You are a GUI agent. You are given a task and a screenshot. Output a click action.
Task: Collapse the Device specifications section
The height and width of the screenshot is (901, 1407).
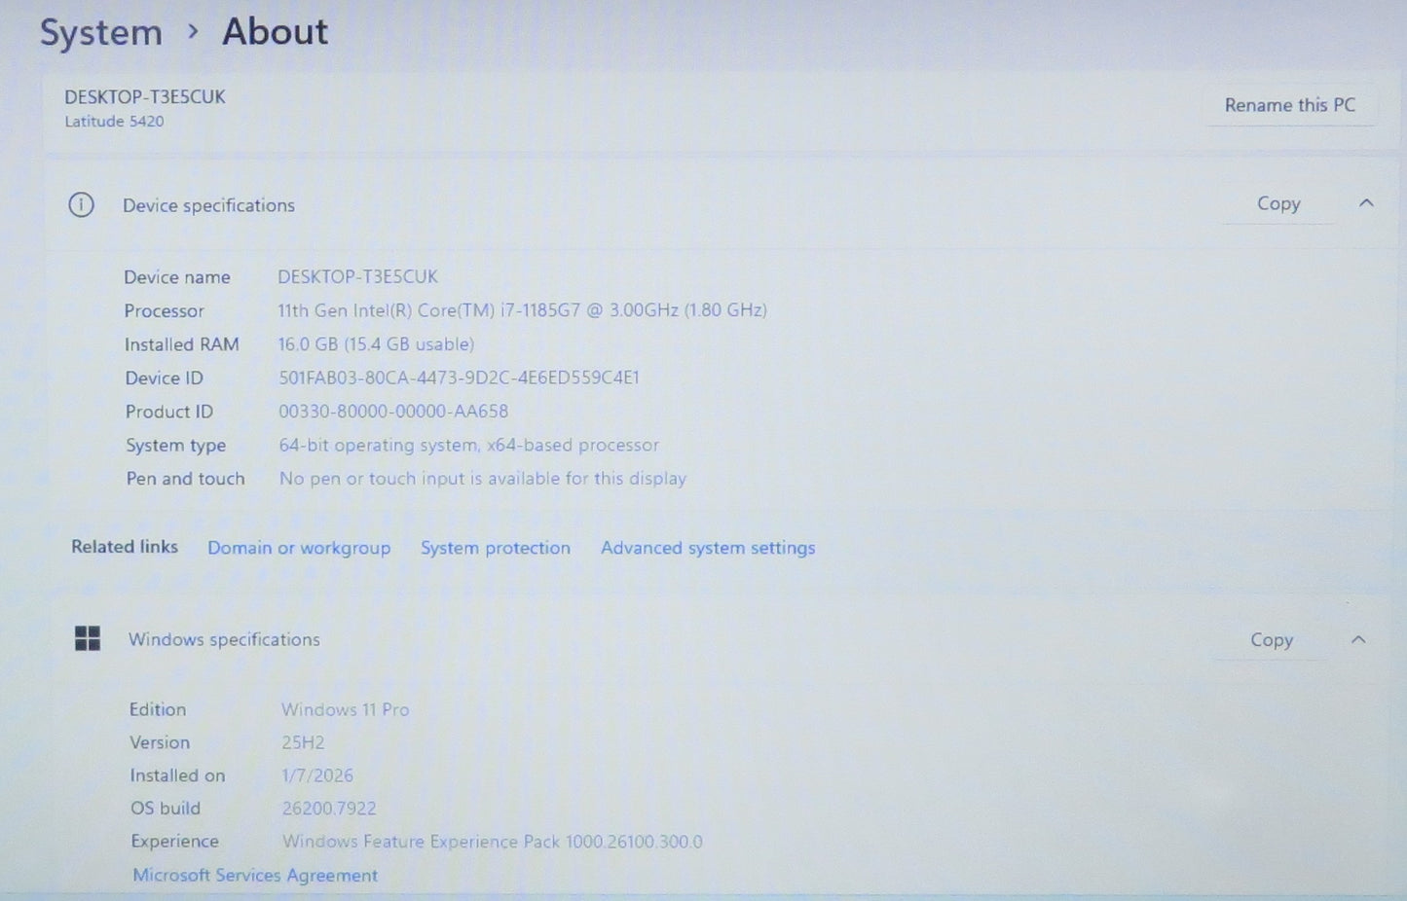[1364, 203]
